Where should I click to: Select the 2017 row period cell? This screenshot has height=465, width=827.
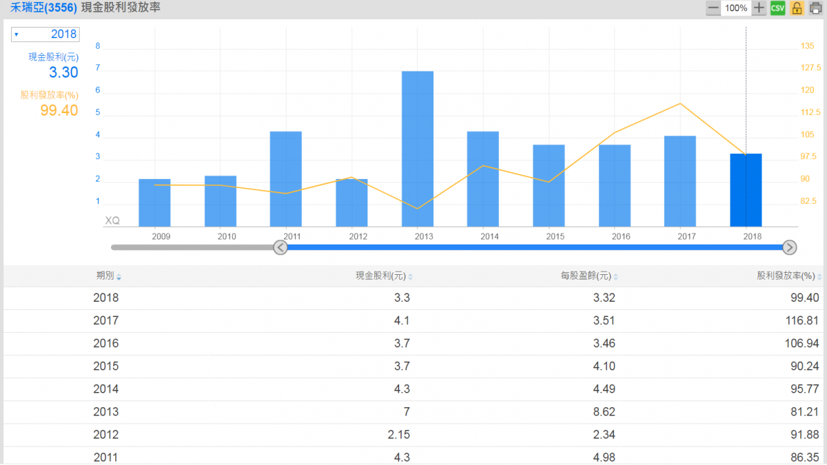[105, 320]
